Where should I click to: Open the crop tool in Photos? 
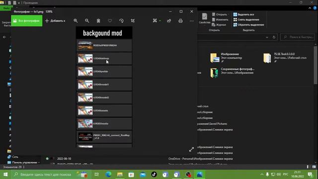(133, 21)
